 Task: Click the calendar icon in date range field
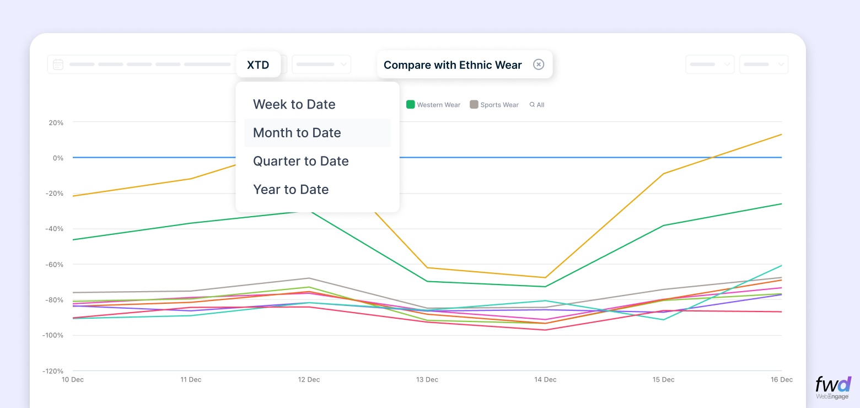[x=58, y=65]
